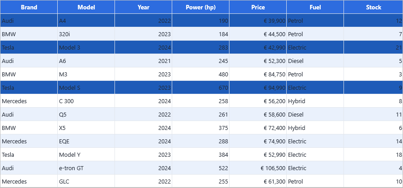Click the e-tron GT cell
Screen dimensions: 403x188
[86, 168]
